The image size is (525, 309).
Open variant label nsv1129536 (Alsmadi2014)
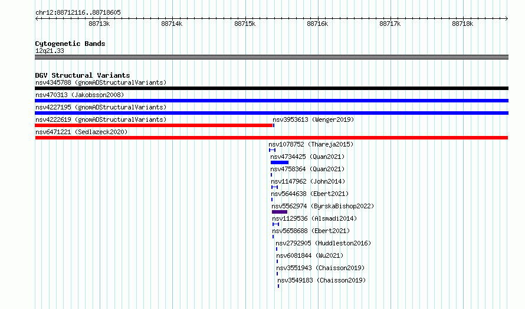tap(314, 218)
